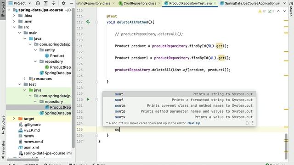Image resolution: width=294 pixels, height=165 pixels.
Task: Show the hidden editor tabs dropdown
Action: click(284, 3)
